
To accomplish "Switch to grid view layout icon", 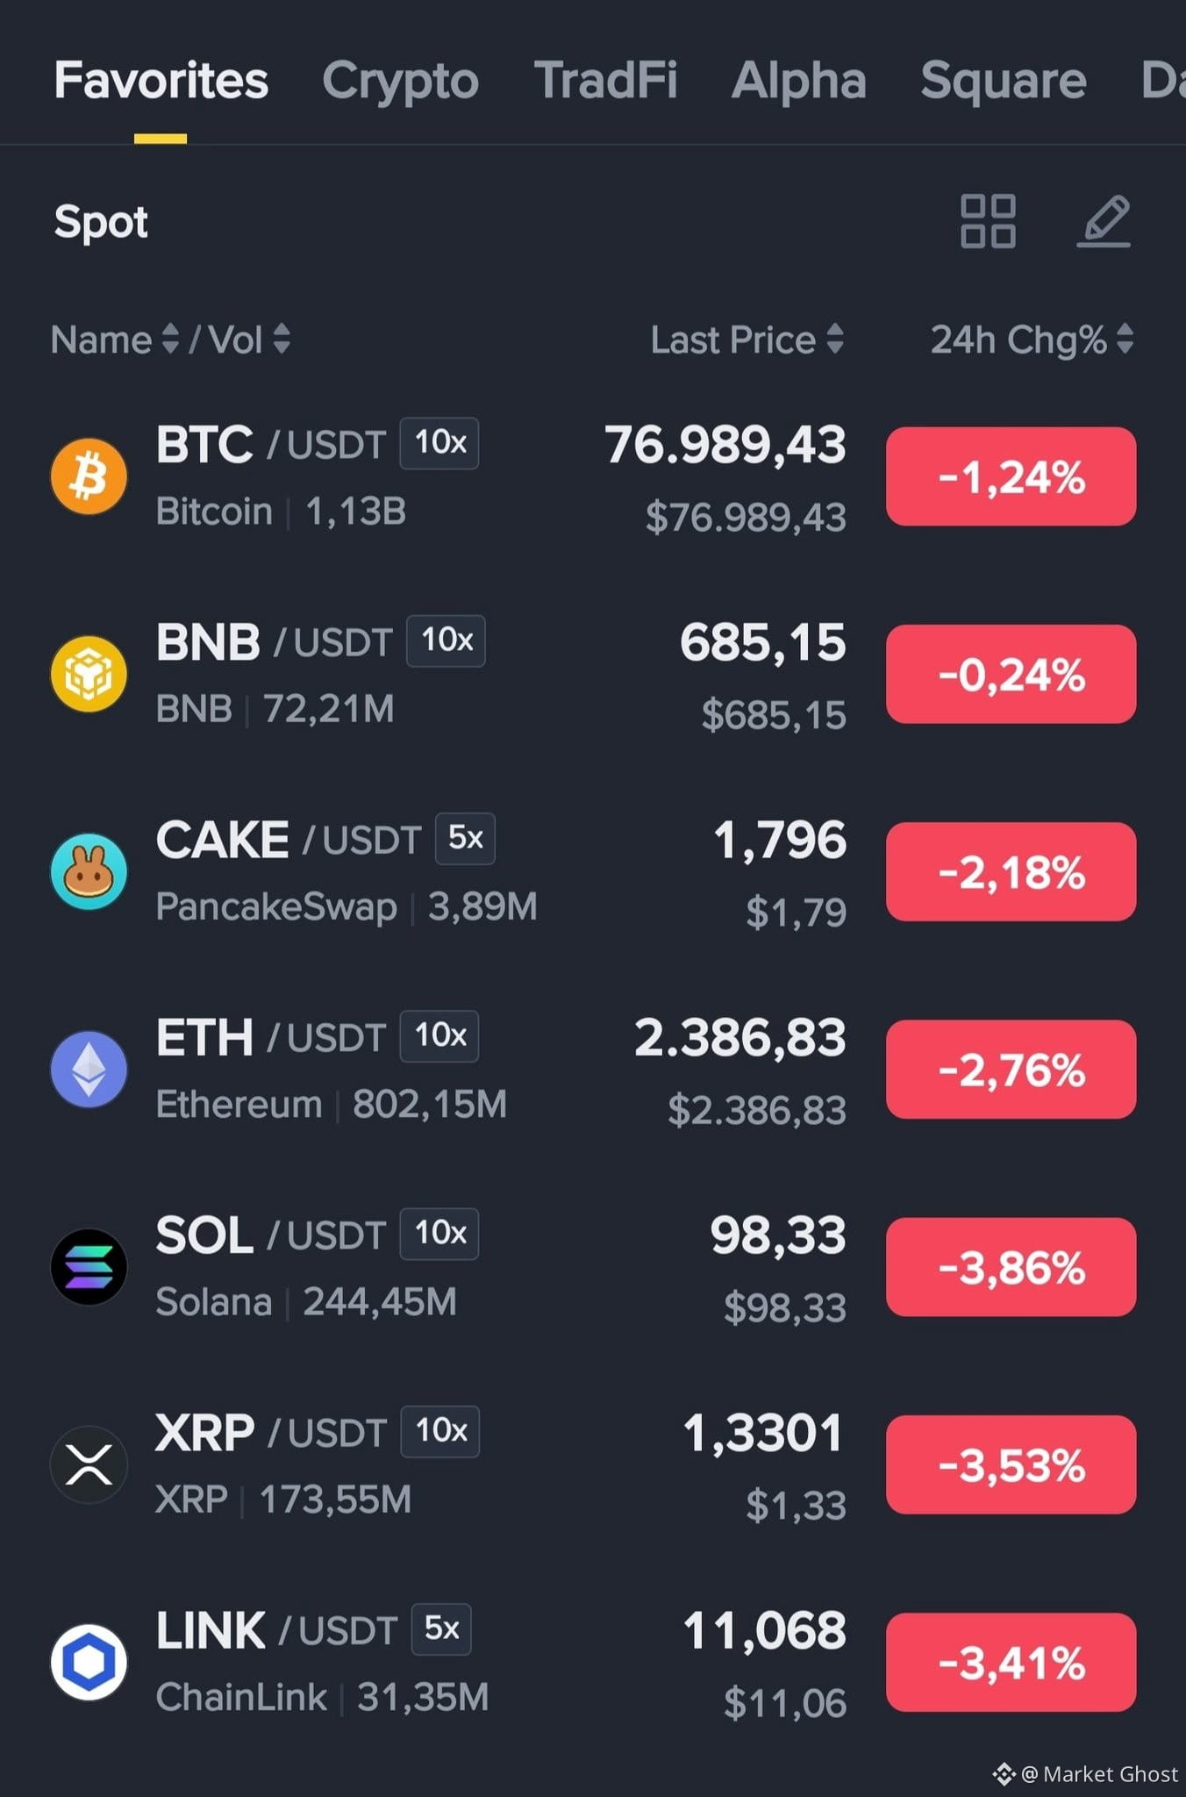I will click(x=988, y=221).
